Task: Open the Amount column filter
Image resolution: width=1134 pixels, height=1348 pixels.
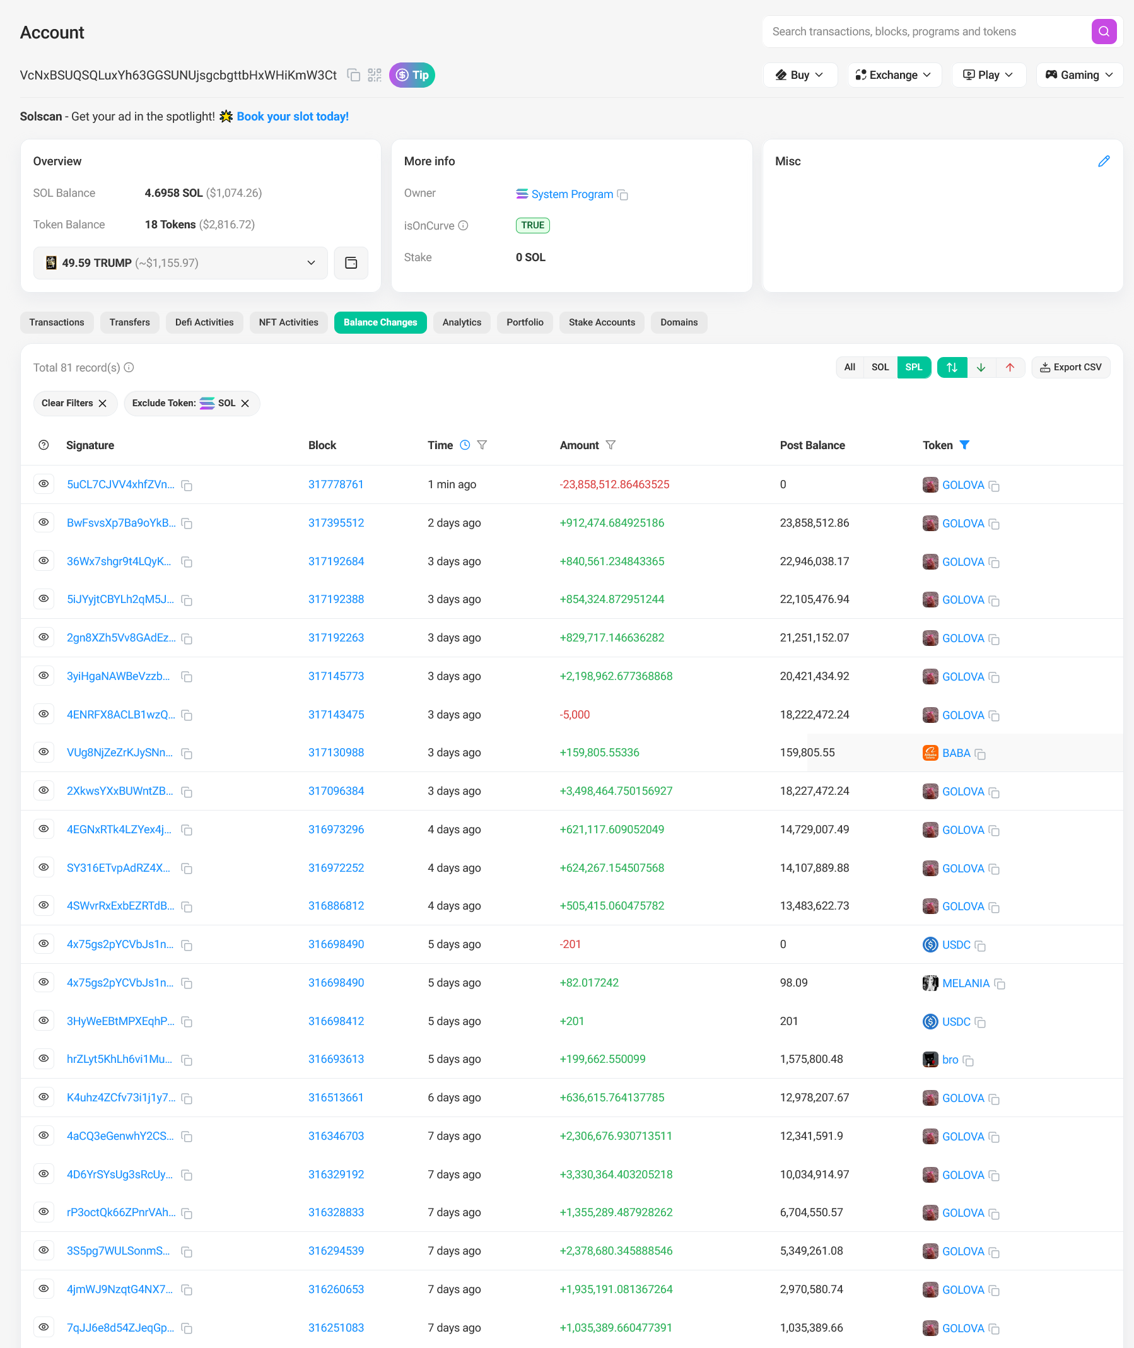Action: tap(611, 445)
